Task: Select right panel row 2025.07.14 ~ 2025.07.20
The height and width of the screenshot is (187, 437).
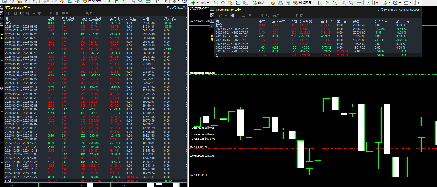Action: (x=318, y=36)
